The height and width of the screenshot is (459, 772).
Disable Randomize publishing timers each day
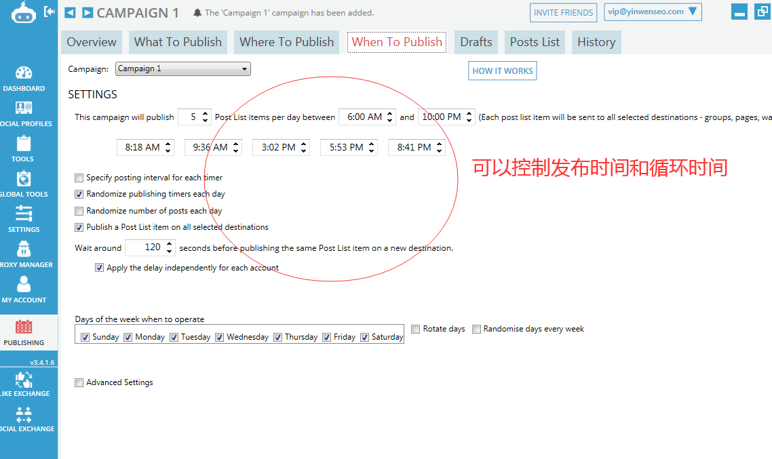tap(79, 194)
